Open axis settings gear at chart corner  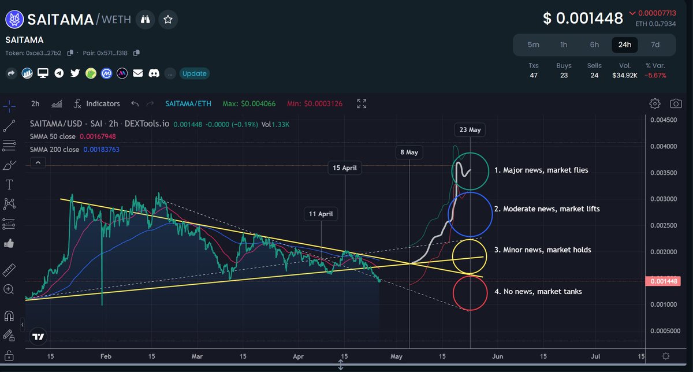666,356
